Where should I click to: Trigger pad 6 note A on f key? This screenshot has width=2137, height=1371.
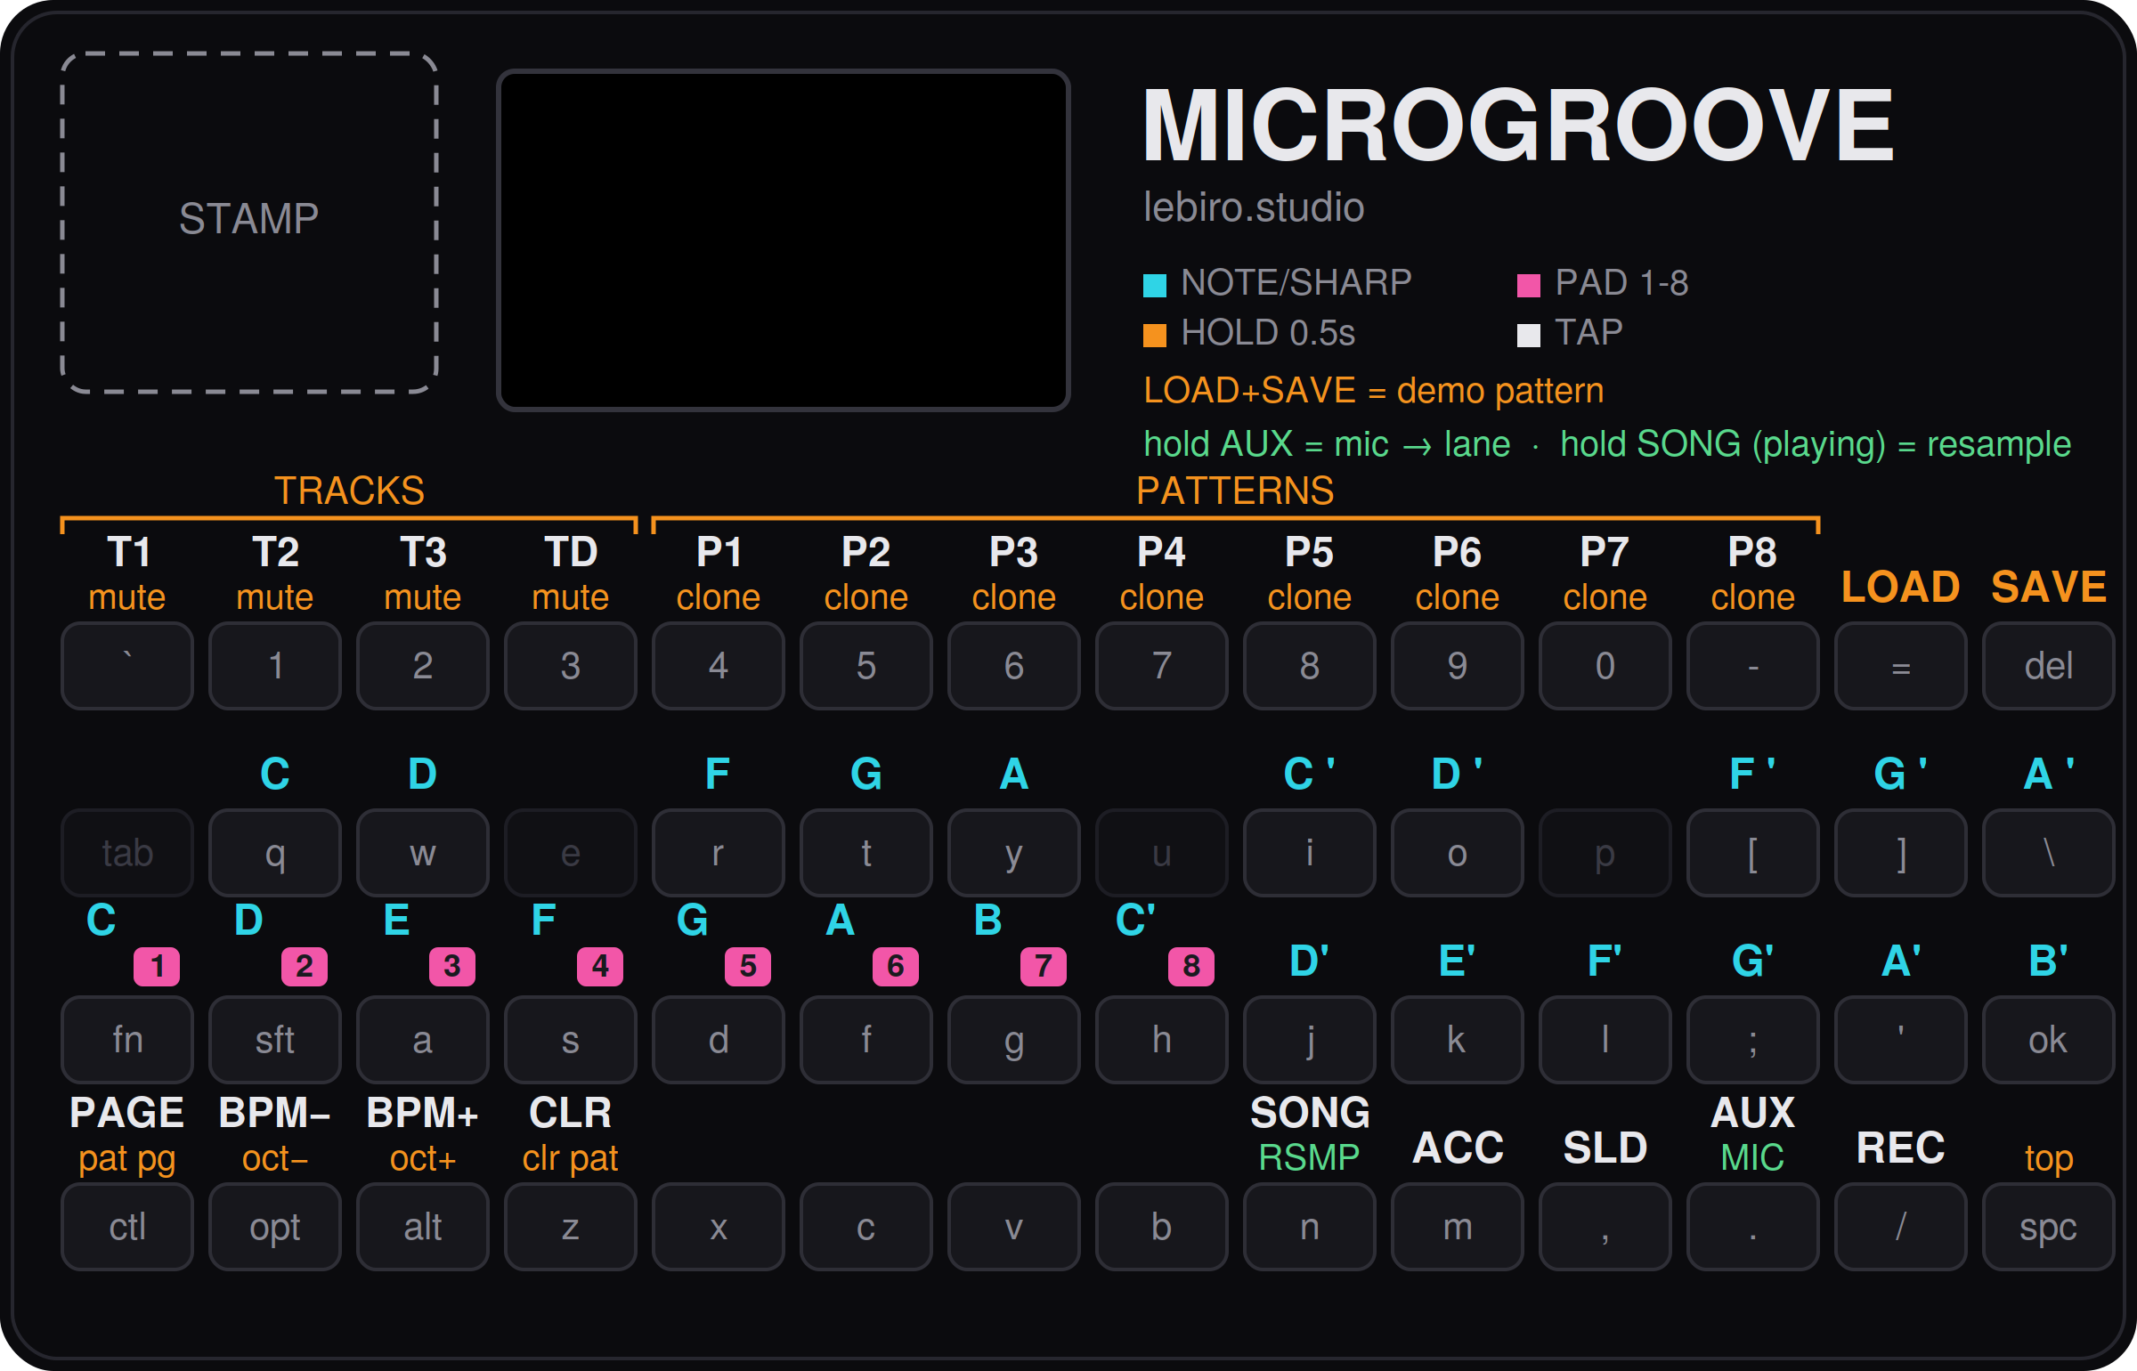click(866, 1040)
